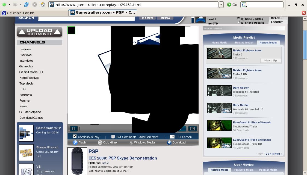Click the Download arrow icon
The width and height of the screenshot is (307, 175).
pos(169,143)
